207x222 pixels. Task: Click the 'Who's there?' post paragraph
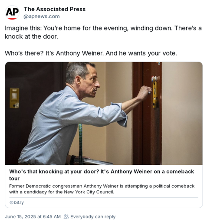(x=91, y=53)
